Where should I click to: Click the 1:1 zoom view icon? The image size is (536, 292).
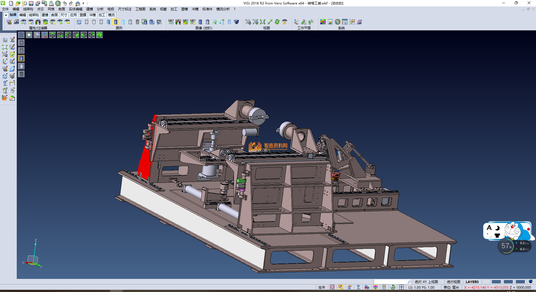coord(263,22)
